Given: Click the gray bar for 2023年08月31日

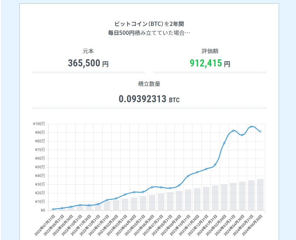Looking at the screenshot, I should pos(170,201).
